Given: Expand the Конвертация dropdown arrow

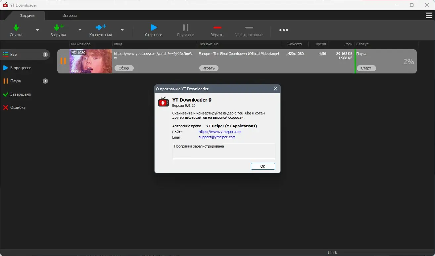Looking at the screenshot, I should (x=122, y=30).
